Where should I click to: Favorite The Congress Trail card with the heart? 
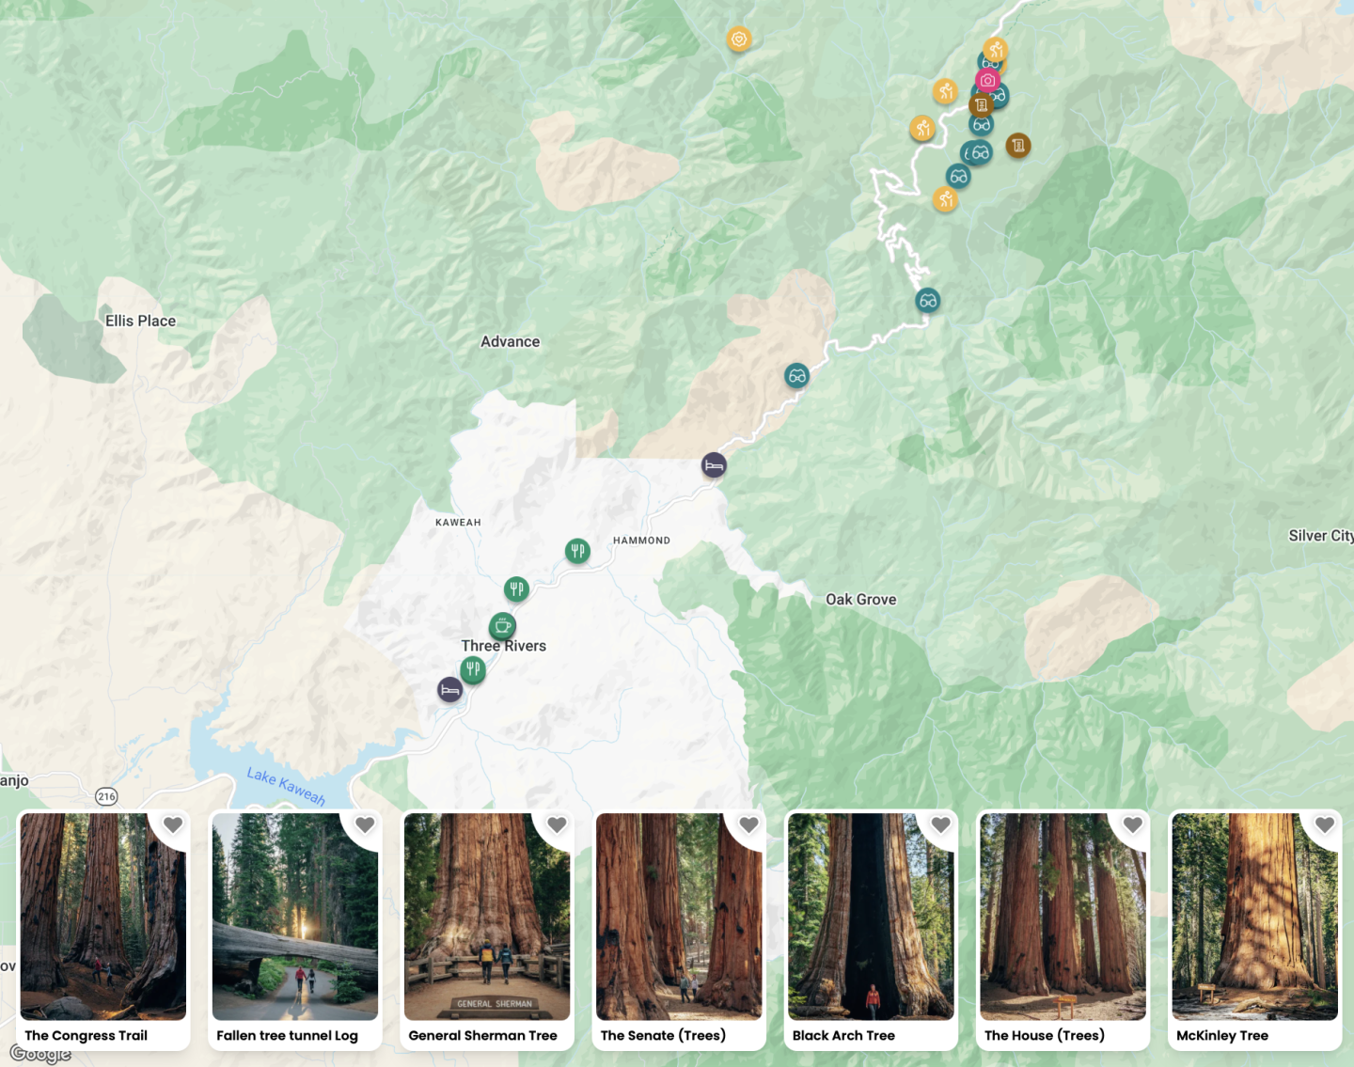tap(173, 824)
